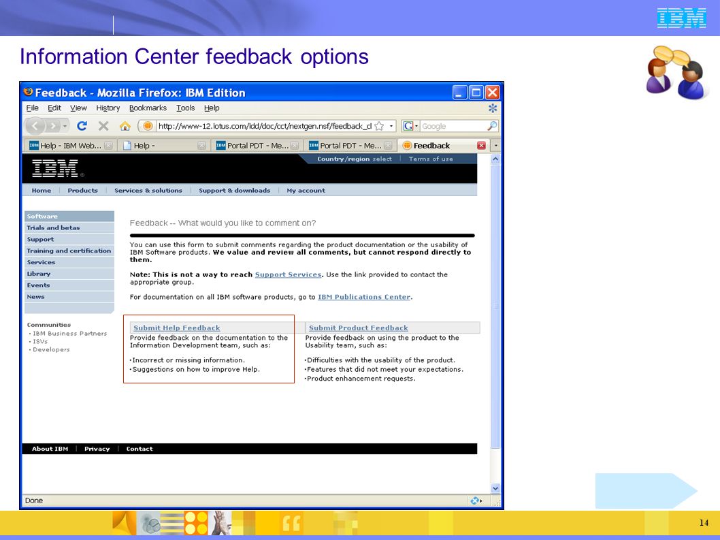Open the Tools menu
720x540 pixels.
coord(186,108)
